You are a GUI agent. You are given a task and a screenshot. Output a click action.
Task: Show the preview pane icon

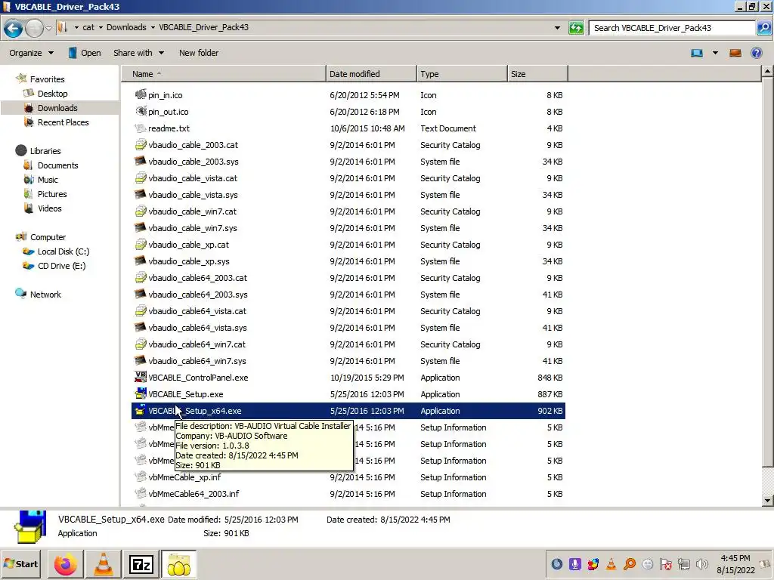tap(735, 53)
